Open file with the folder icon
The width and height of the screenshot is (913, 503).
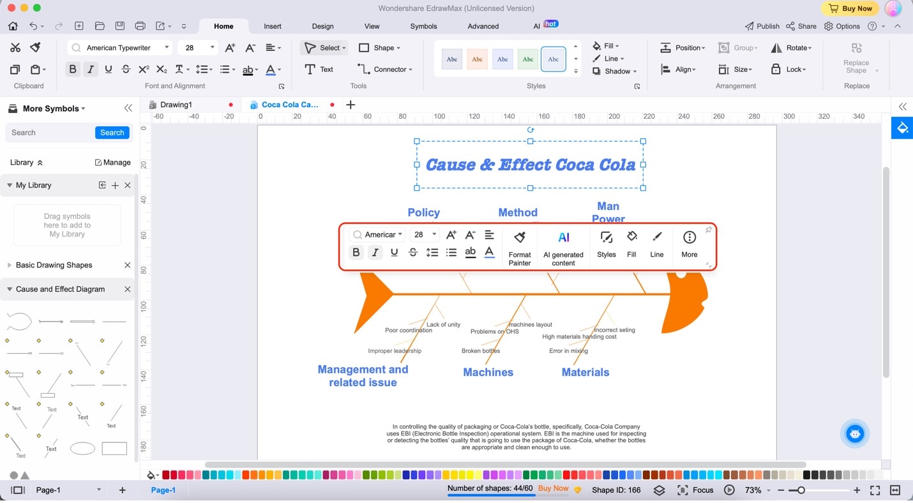pos(100,26)
